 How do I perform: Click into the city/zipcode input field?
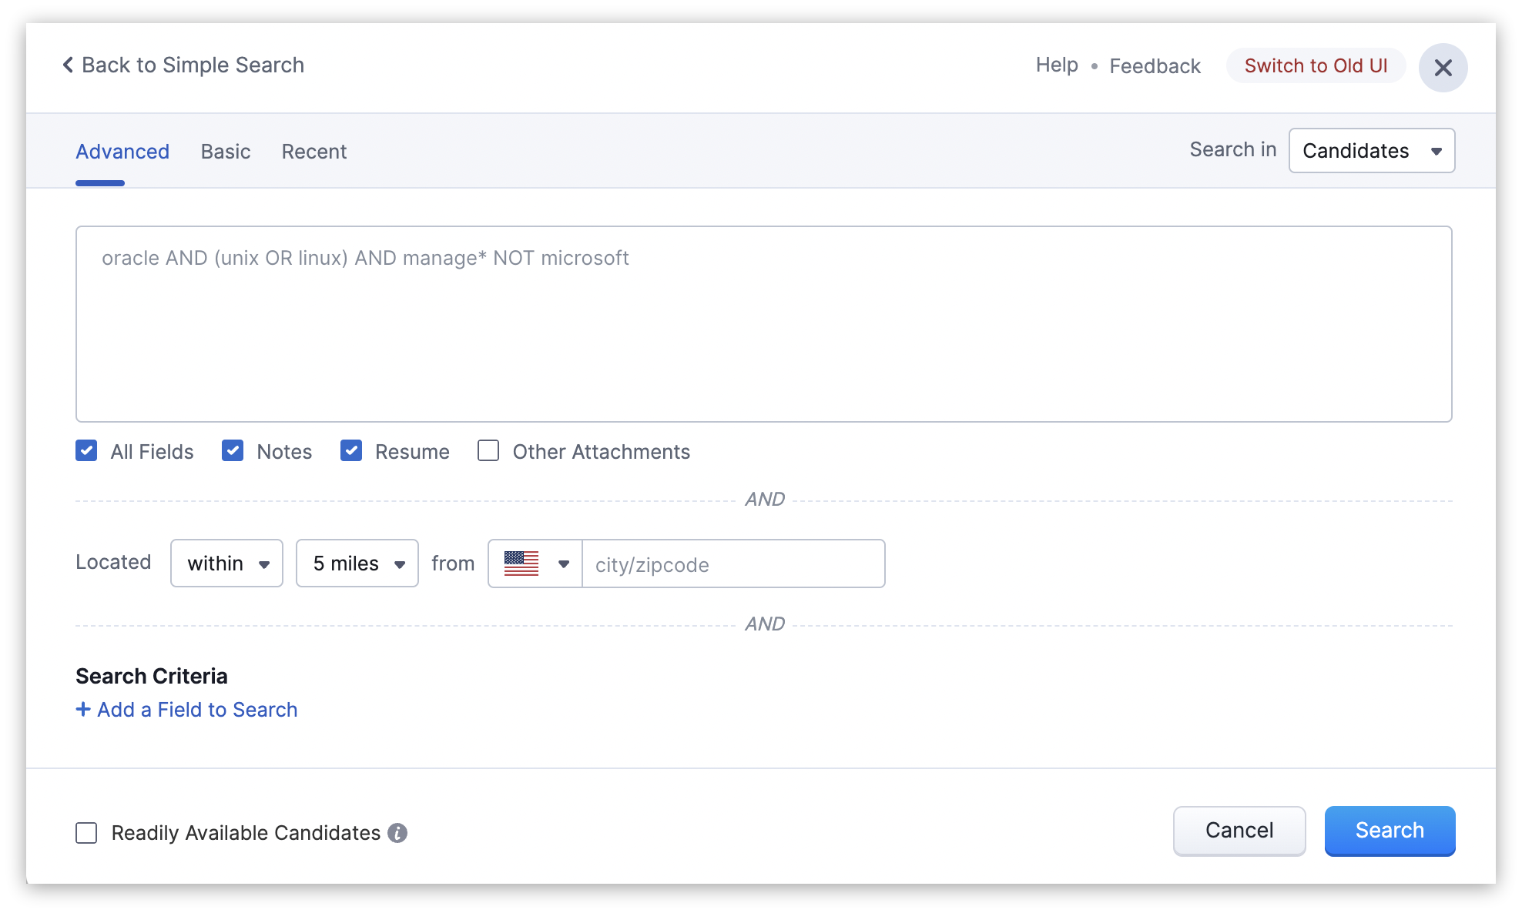tap(732, 564)
